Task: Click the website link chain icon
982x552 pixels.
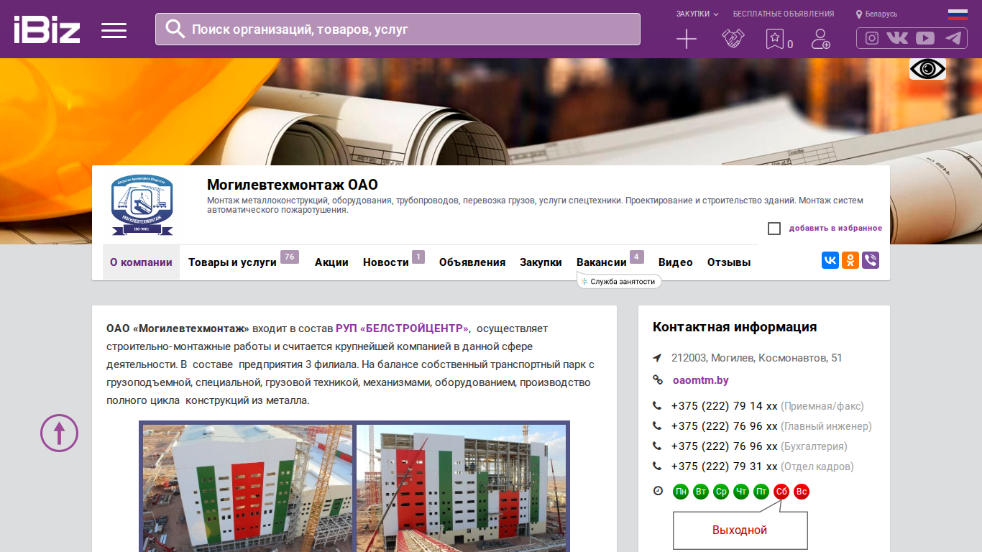Action: coord(657,380)
